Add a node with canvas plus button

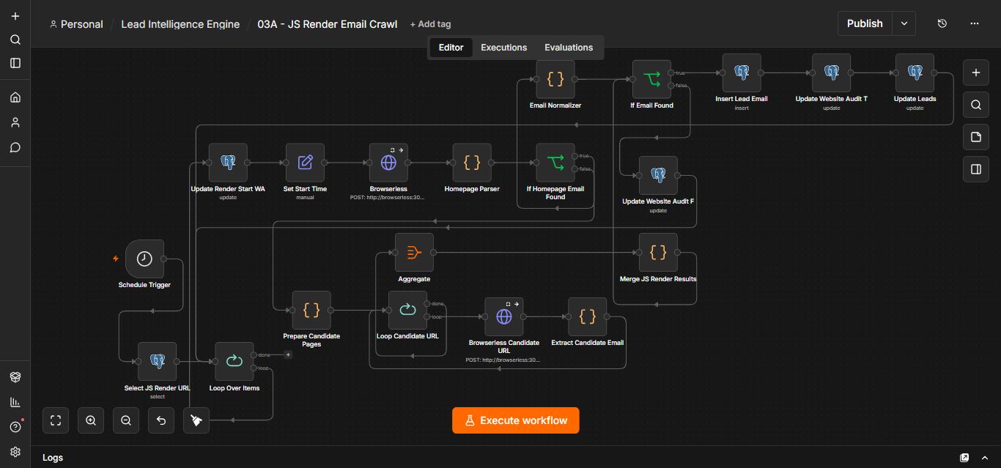pyautogui.click(x=975, y=73)
